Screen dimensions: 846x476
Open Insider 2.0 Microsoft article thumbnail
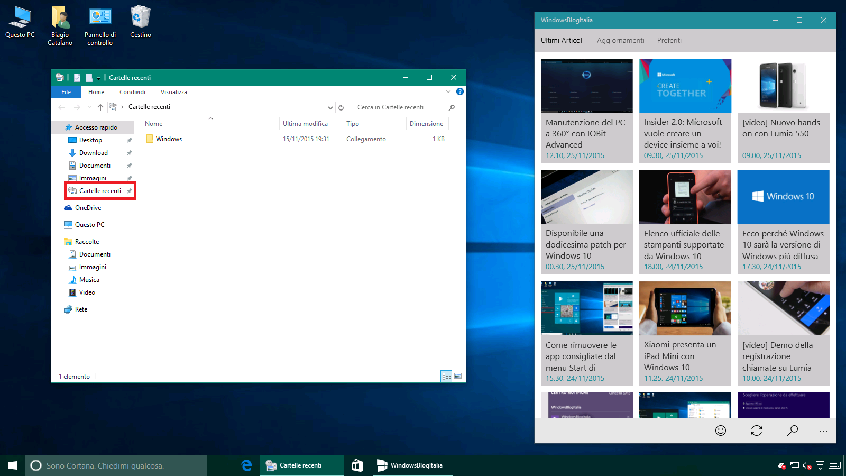click(685, 86)
